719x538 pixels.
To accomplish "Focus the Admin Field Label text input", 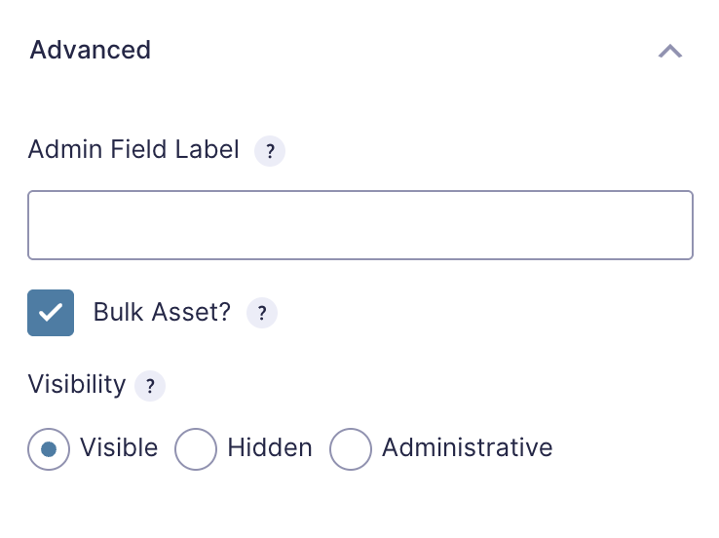I will click(360, 225).
